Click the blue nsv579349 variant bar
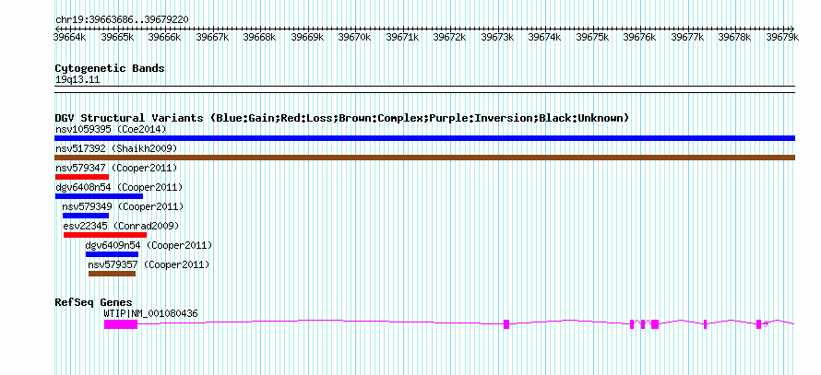This screenshot has height=375, width=821. [86, 216]
